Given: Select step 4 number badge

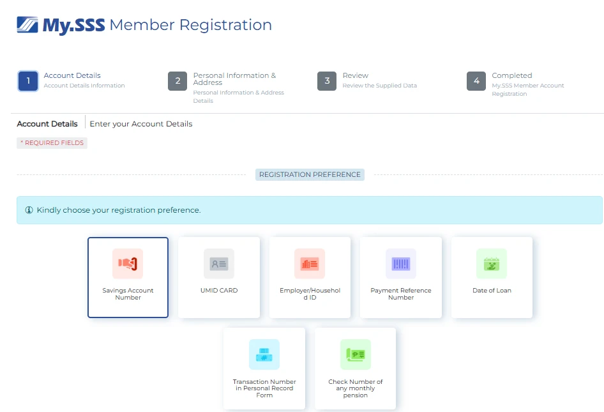Looking at the screenshot, I should coord(476,81).
